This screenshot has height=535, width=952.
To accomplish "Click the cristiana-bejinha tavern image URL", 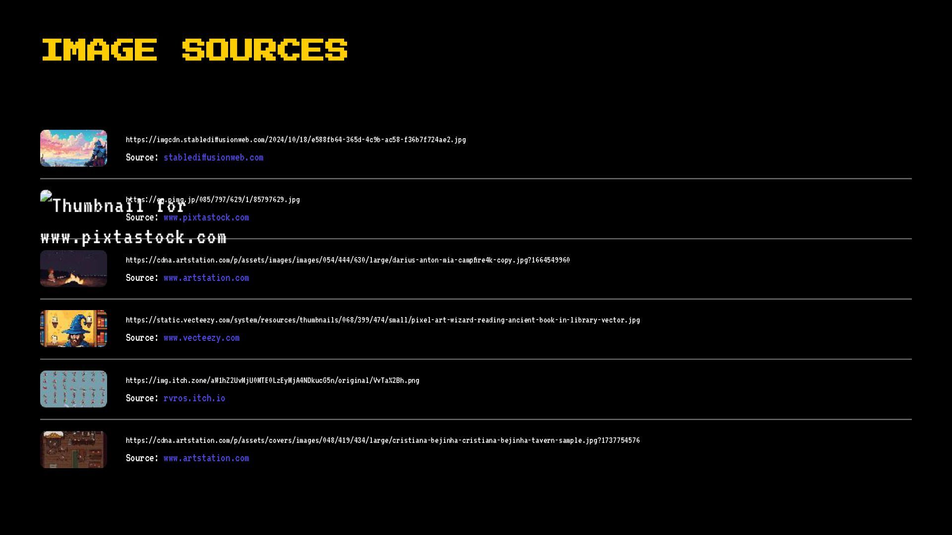I will (382, 440).
